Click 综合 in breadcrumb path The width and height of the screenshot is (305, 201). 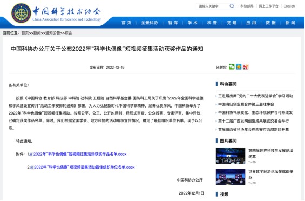coord(68,33)
